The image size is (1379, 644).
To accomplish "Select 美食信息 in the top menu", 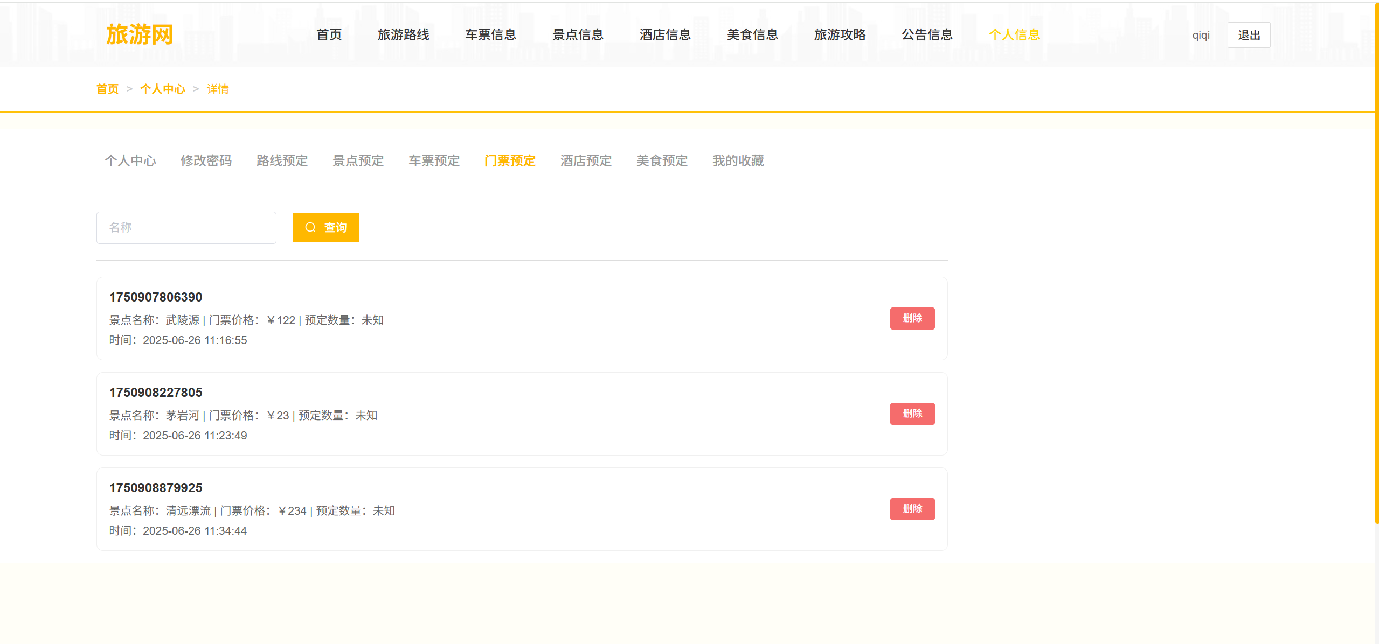I will (x=752, y=35).
